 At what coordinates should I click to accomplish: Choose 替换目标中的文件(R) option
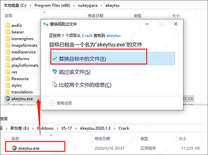(83, 59)
